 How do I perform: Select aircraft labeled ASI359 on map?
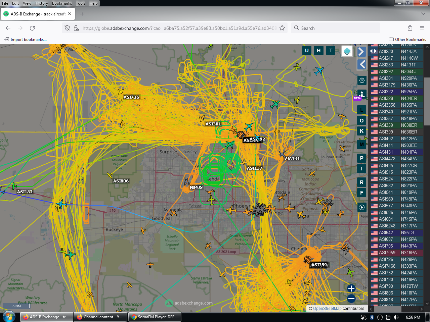tap(307, 260)
